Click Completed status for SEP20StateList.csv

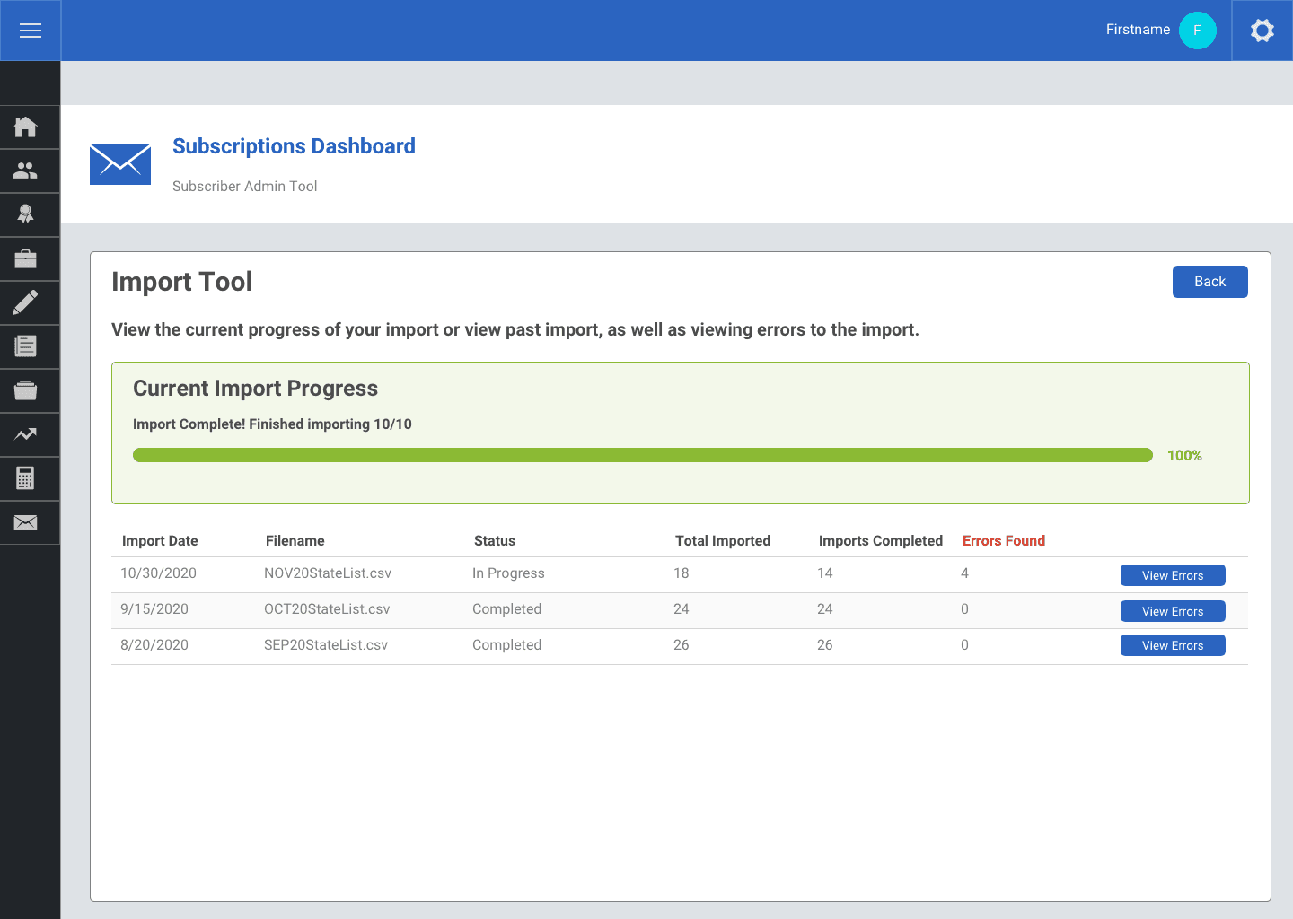tap(506, 645)
